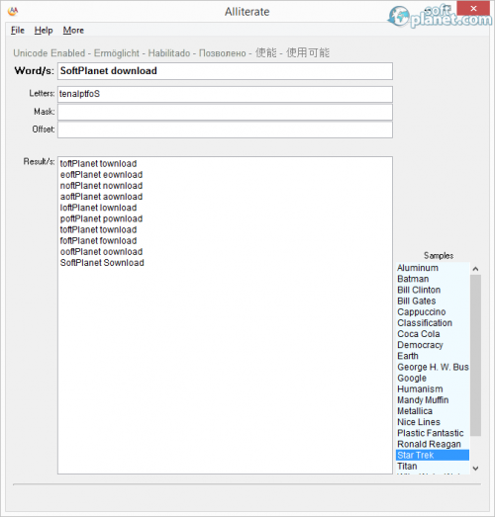
Task: Close the Alliterate window
Action: (x=473, y=8)
